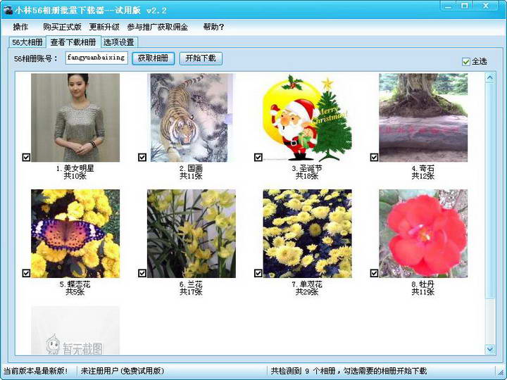Select the 单双花 yellow flowers thumbnail
The height and width of the screenshot is (380, 507).
pos(307,234)
